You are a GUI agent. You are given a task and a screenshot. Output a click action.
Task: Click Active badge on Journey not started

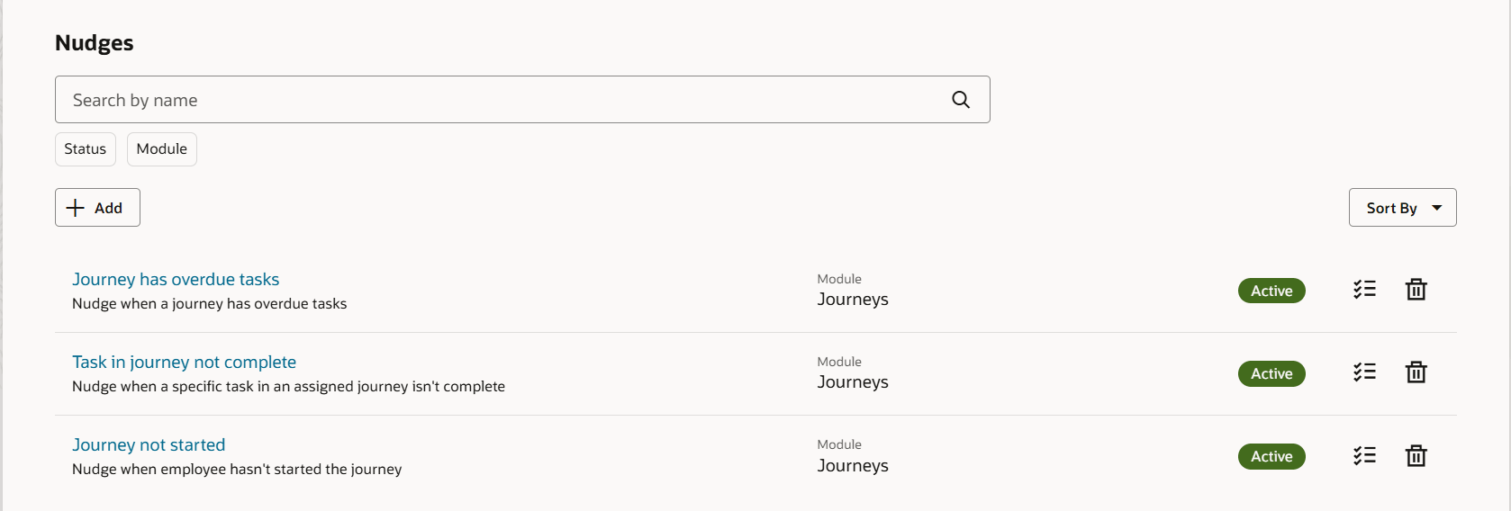(x=1271, y=456)
